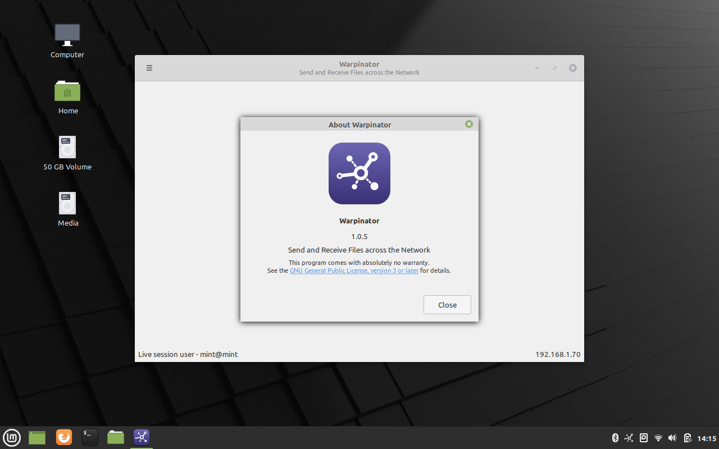Open the sound volume tray icon
Image resolution: width=719 pixels, height=449 pixels.
[x=672, y=438]
